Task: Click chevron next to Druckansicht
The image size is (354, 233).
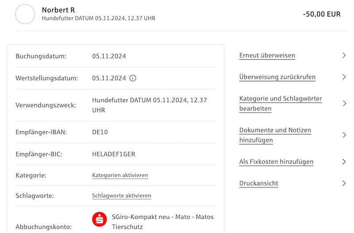Action: [344, 183]
